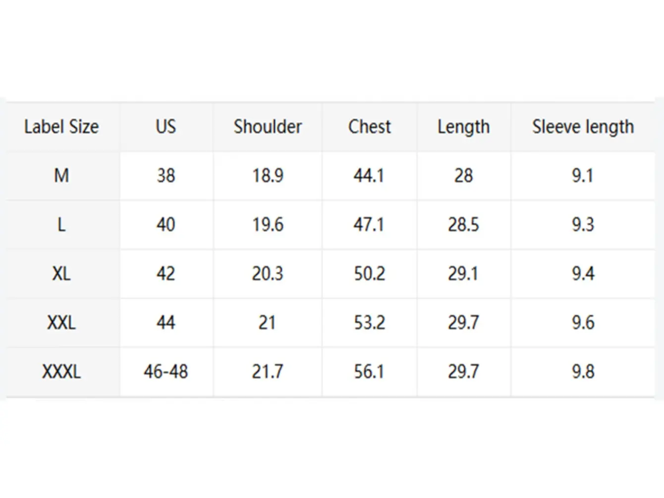This screenshot has width=664, height=498.
Task: Click the 21 shoulder value for XXL
Action: tap(268, 323)
